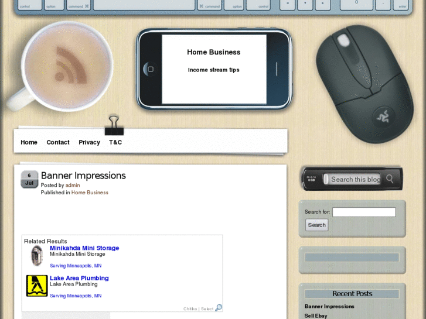Open Minikahda Mini Storage ad link
Screen dimensions: 426x319
coord(84,248)
